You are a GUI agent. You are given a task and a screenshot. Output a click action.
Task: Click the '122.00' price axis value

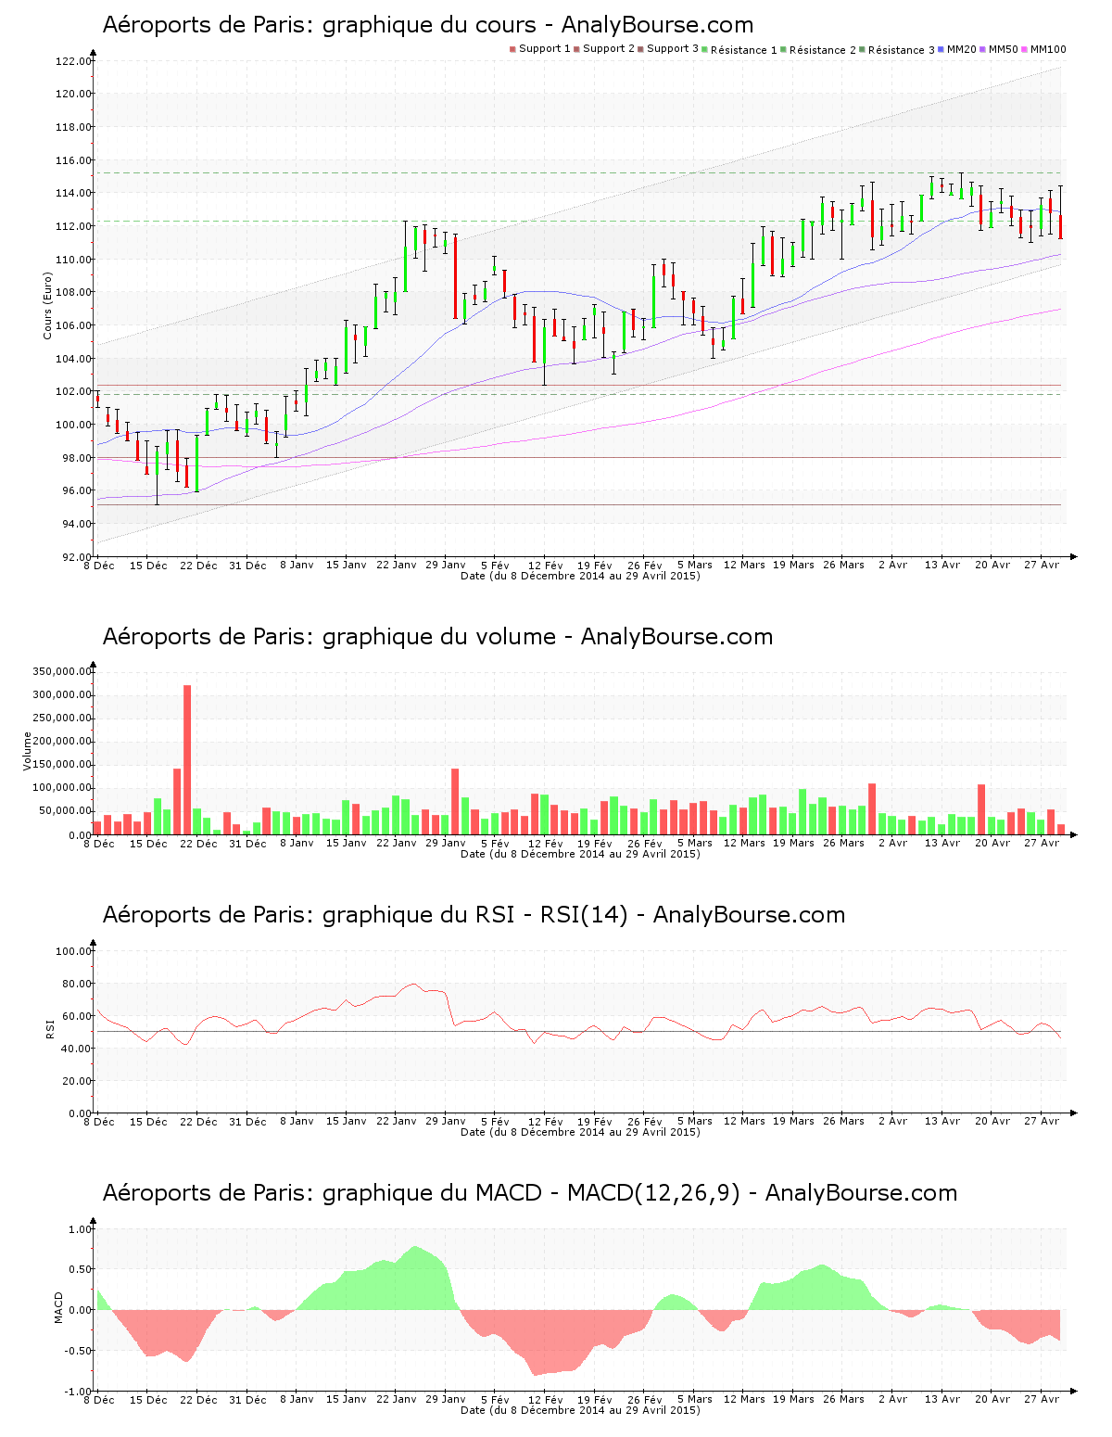point(73,61)
